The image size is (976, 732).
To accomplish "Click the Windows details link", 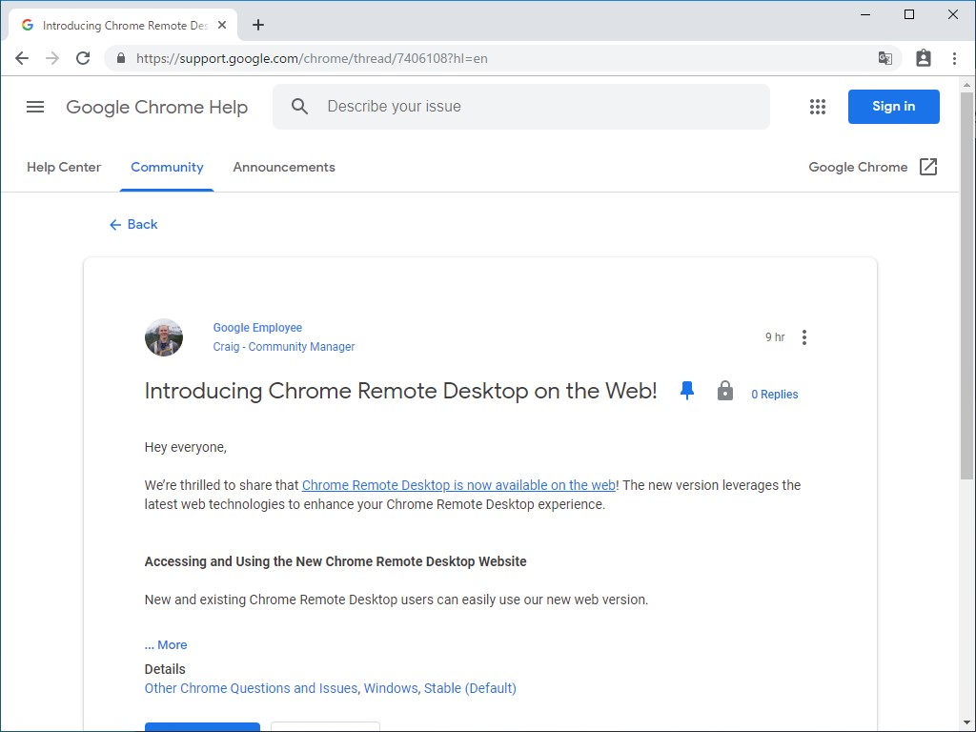I will pos(391,688).
